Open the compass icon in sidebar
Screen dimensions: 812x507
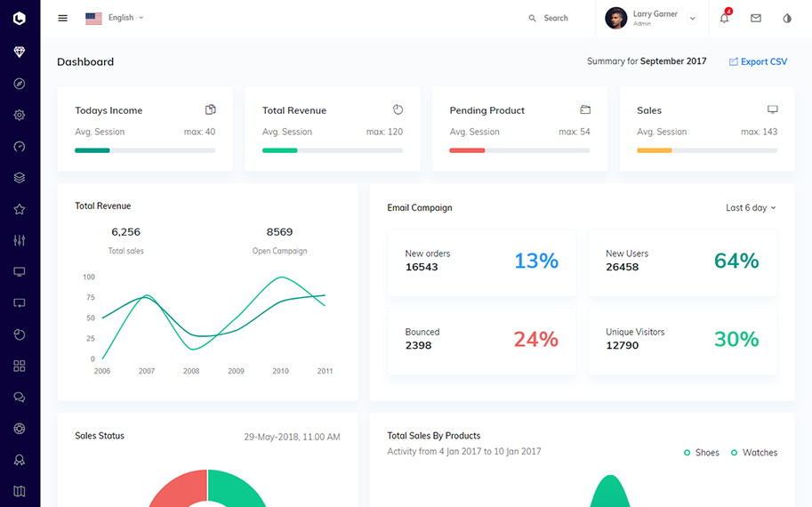click(x=20, y=84)
